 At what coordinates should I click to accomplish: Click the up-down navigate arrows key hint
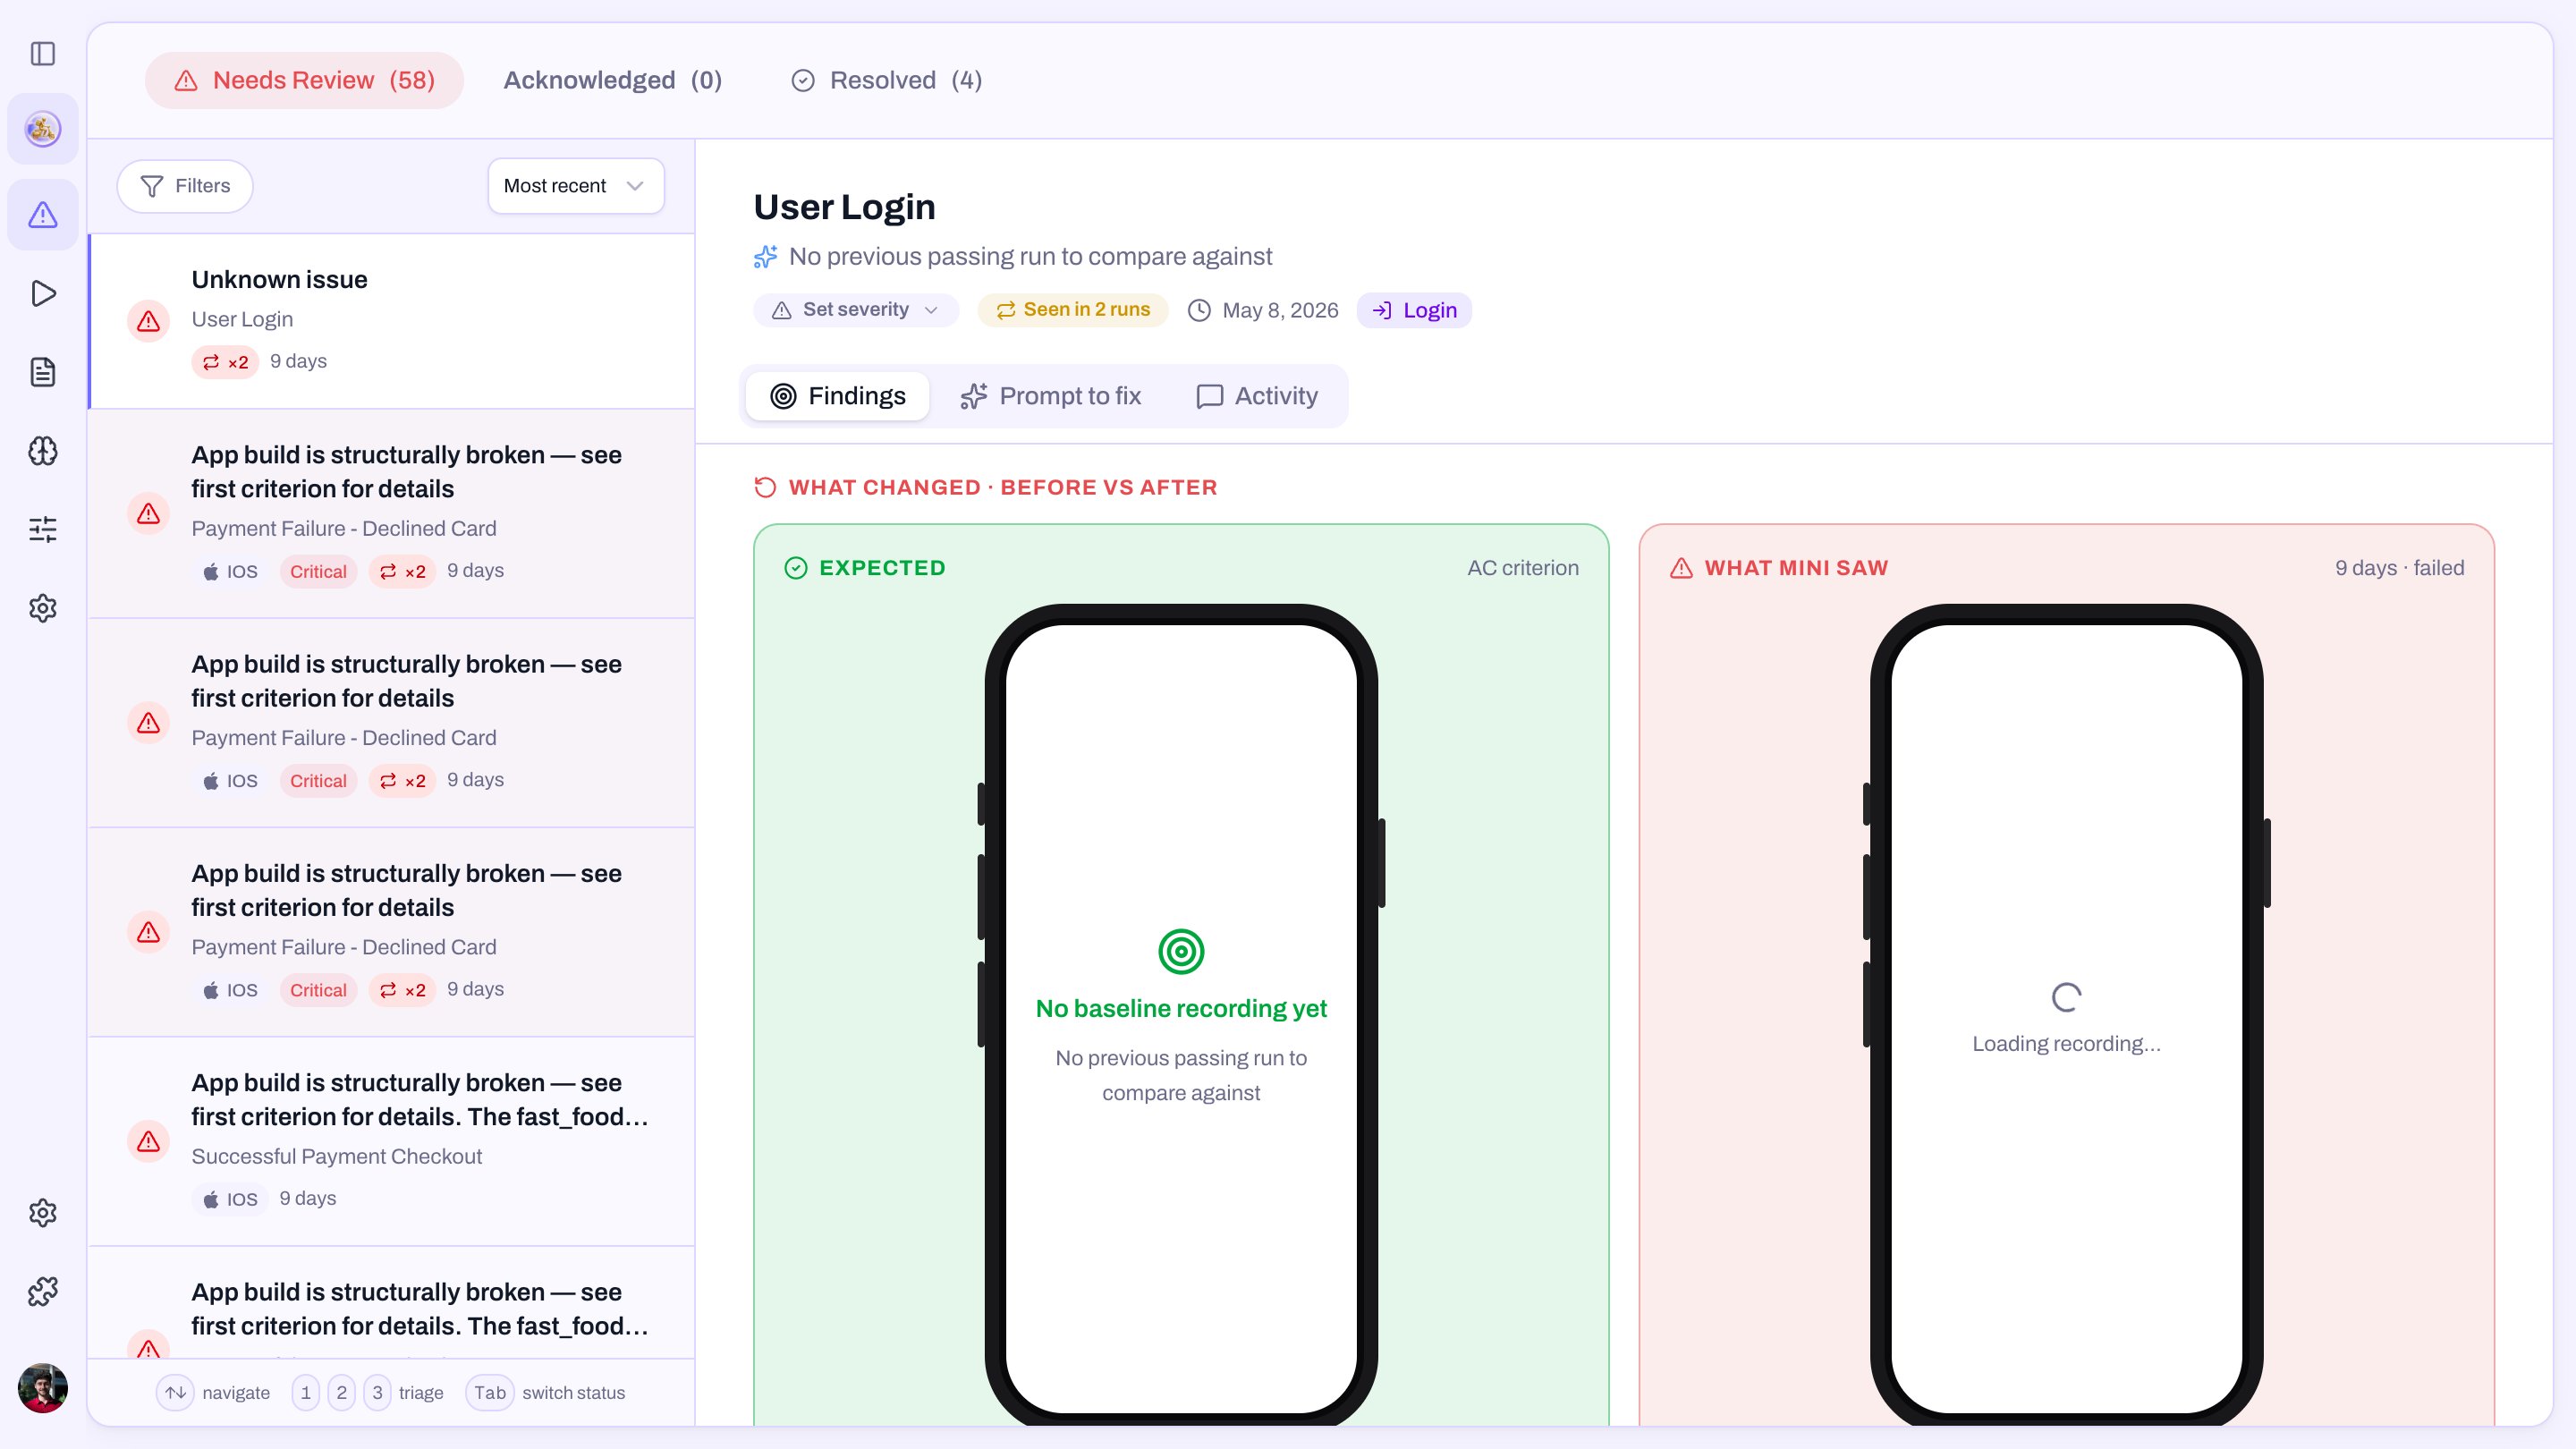coord(176,1392)
